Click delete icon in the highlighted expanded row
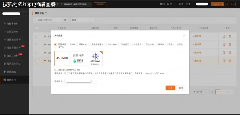The height and width of the screenshot is (115, 240). click(230, 61)
